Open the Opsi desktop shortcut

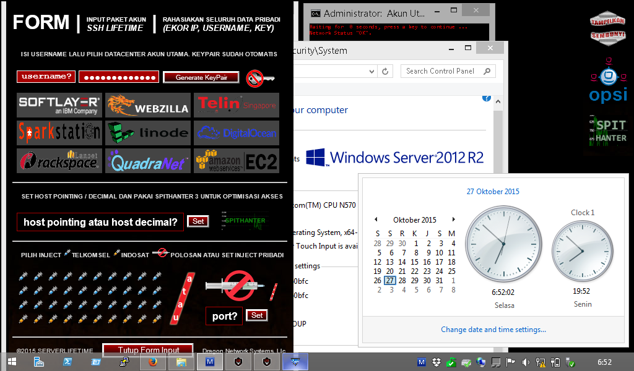click(x=607, y=80)
